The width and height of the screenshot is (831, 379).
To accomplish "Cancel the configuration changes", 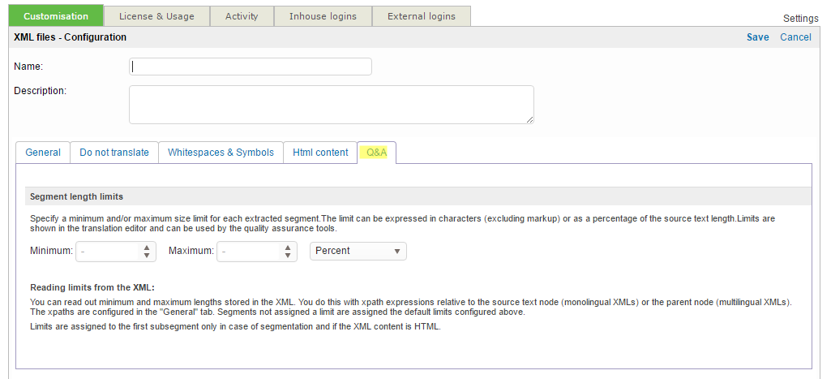I will (x=795, y=37).
